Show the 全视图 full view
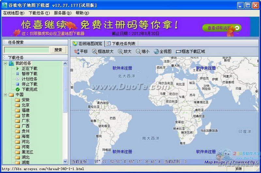 tap(162, 51)
